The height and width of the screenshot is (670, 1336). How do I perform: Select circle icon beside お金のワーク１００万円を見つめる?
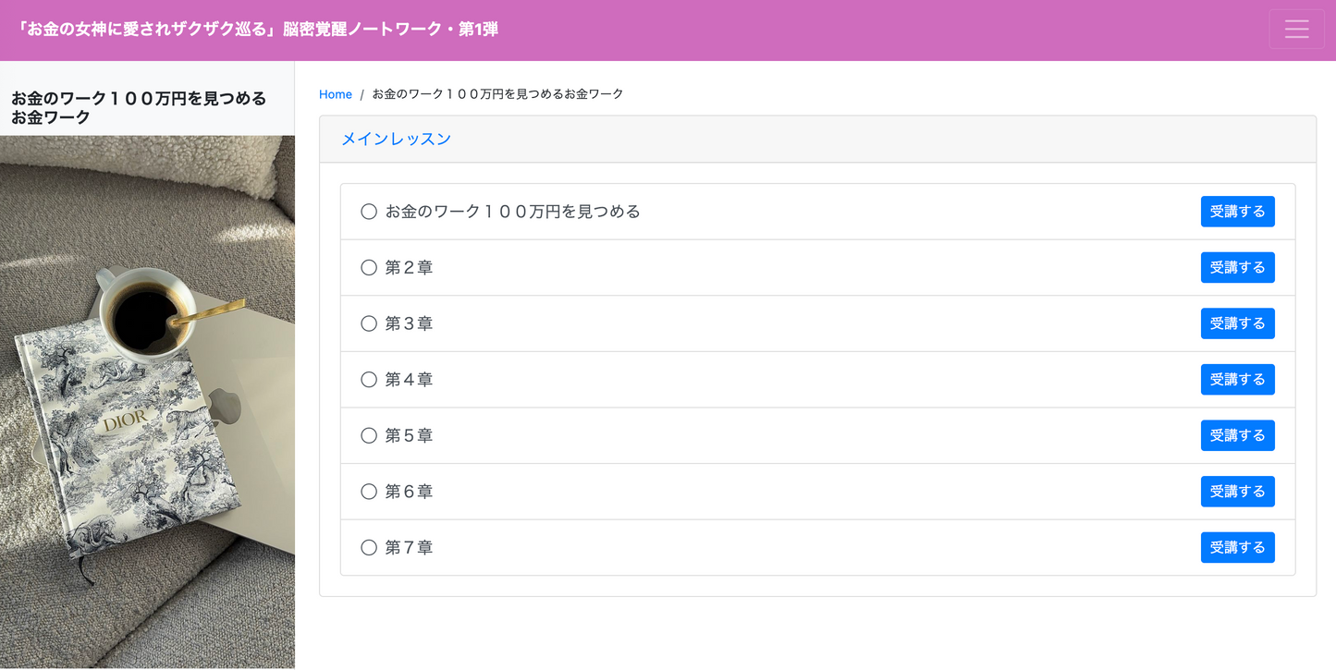point(369,212)
